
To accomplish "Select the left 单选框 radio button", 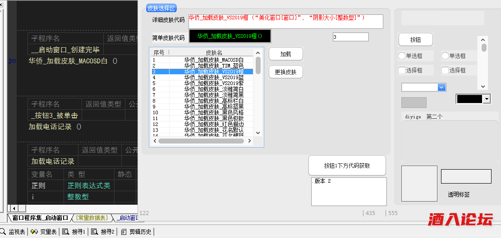I will [x=402, y=56].
